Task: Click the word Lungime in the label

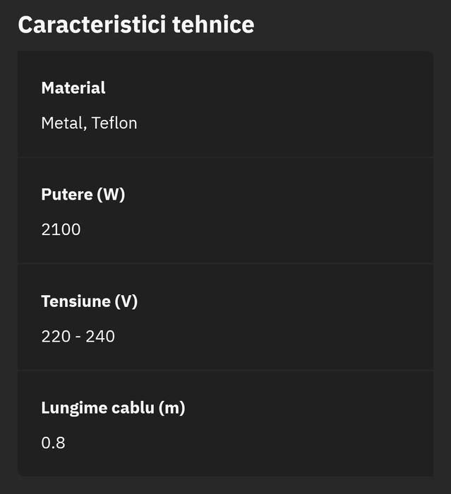Action: (x=72, y=408)
